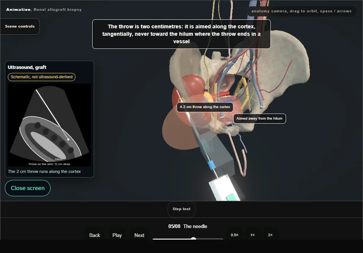
Task: Advance with the Next button
Action: click(x=139, y=235)
